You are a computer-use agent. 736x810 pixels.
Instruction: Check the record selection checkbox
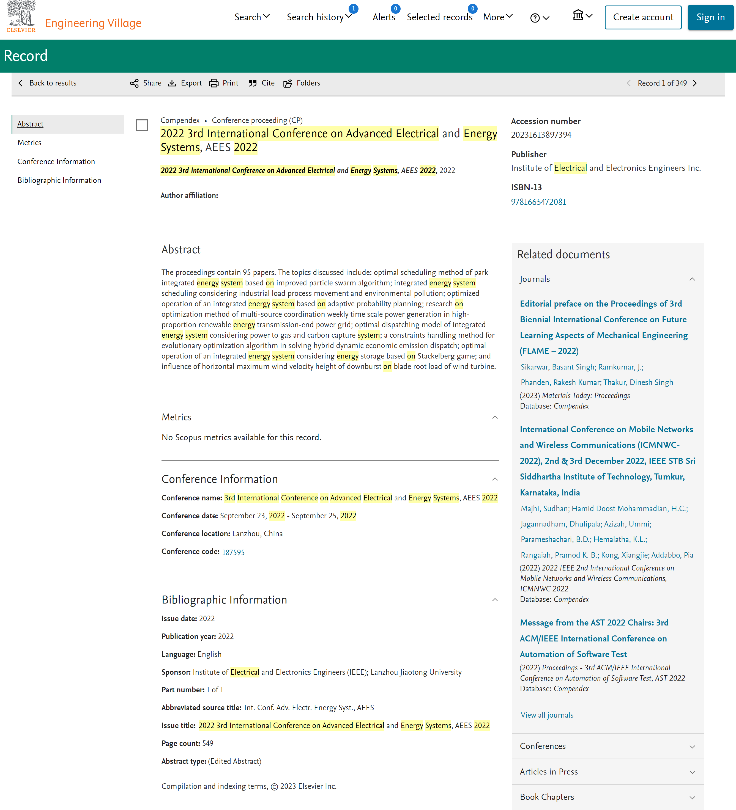tap(142, 125)
